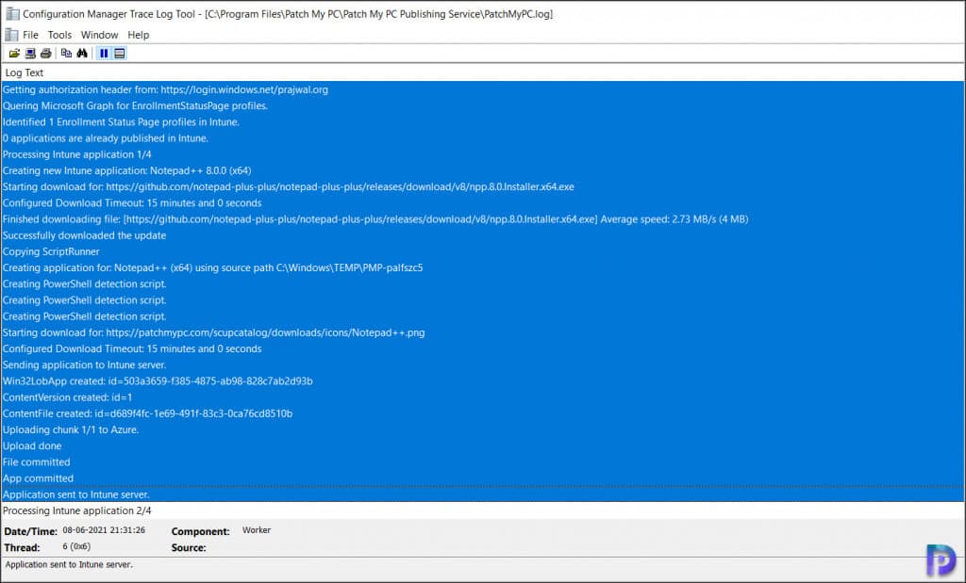Image resolution: width=966 pixels, height=583 pixels.
Task: Select the 'Upload done' log line
Action: pos(482,445)
